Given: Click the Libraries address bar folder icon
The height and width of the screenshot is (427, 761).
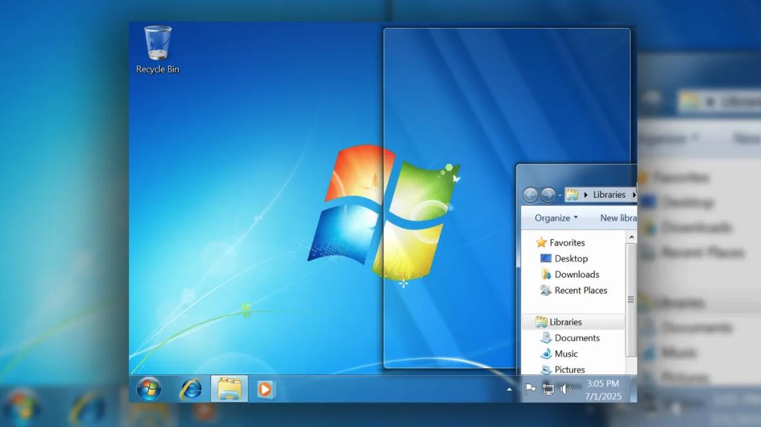Looking at the screenshot, I should pos(573,195).
